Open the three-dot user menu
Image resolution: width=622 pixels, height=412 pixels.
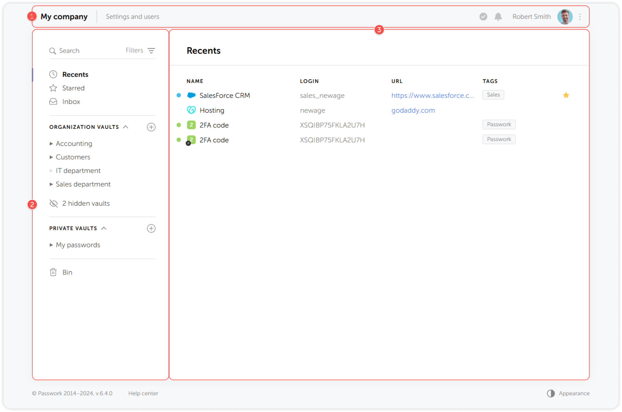point(580,17)
